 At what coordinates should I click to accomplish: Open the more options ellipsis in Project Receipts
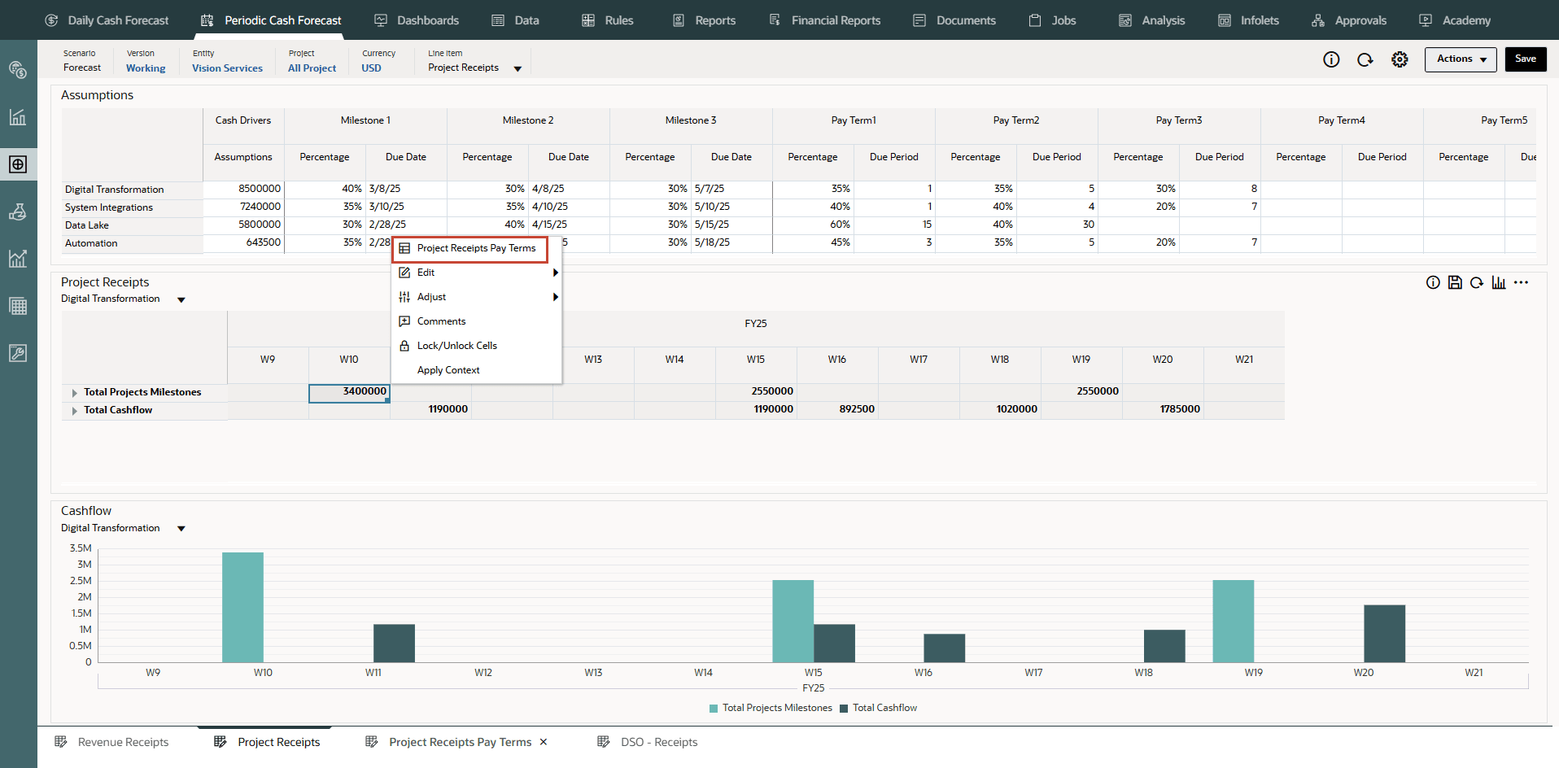[x=1521, y=282]
